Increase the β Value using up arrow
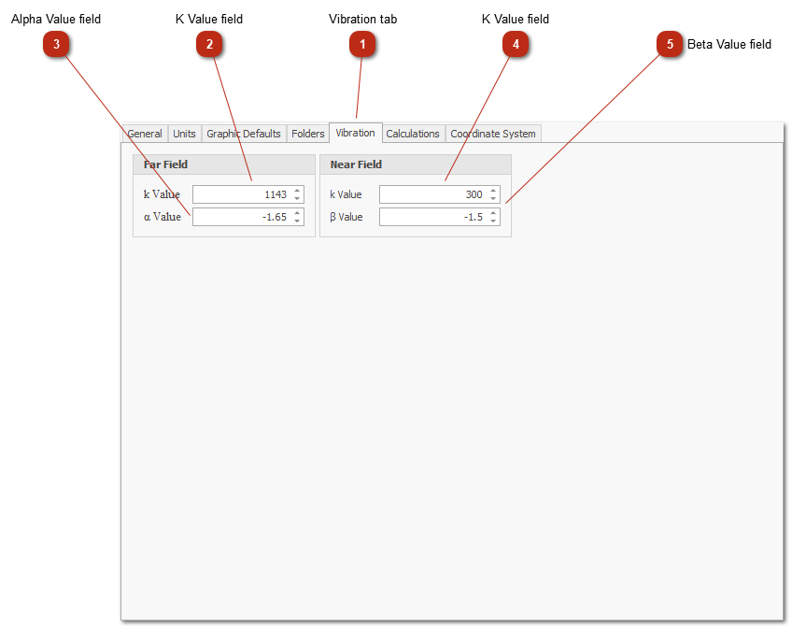 pos(493,213)
